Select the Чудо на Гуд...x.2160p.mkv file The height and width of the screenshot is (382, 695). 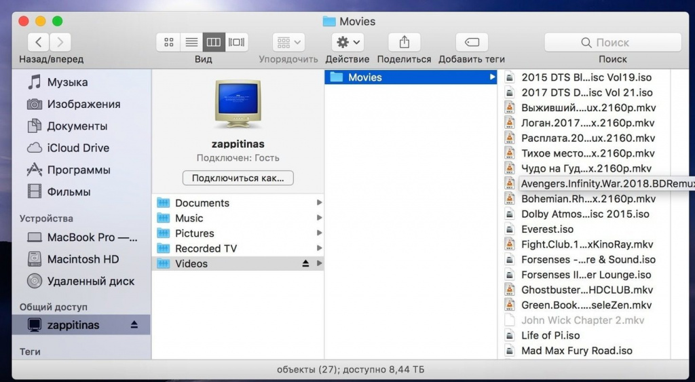[585, 168]
